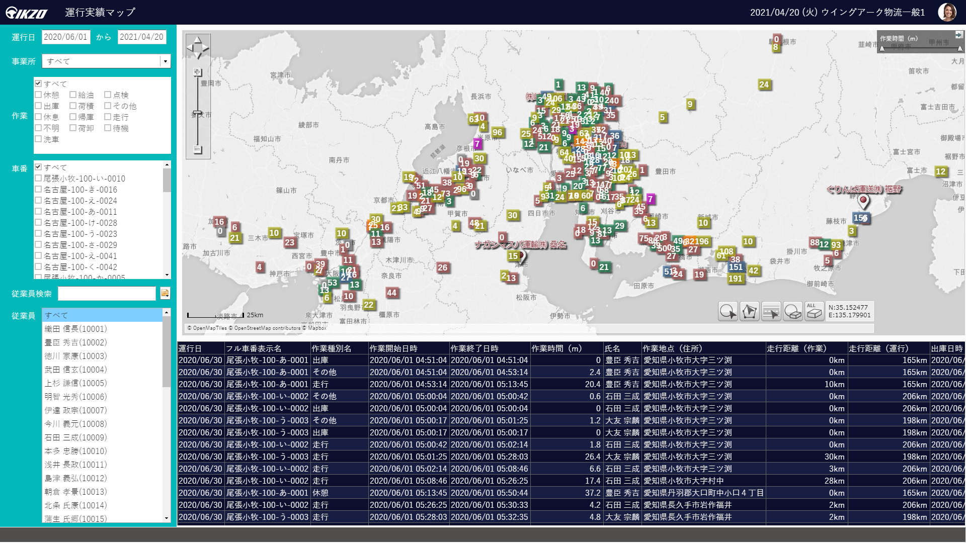Select employee 徳川 家康(10003)
966x543 pixels.
(75, 356)
